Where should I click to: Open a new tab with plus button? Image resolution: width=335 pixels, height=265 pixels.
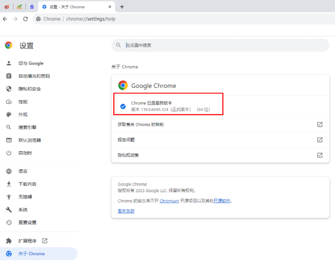122,7
